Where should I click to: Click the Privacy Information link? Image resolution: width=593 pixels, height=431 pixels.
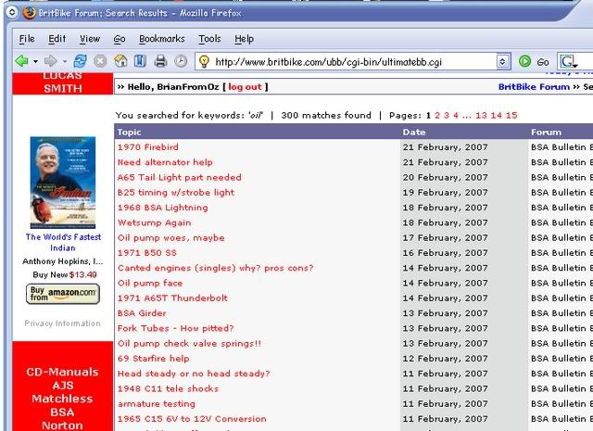point(62,323)
